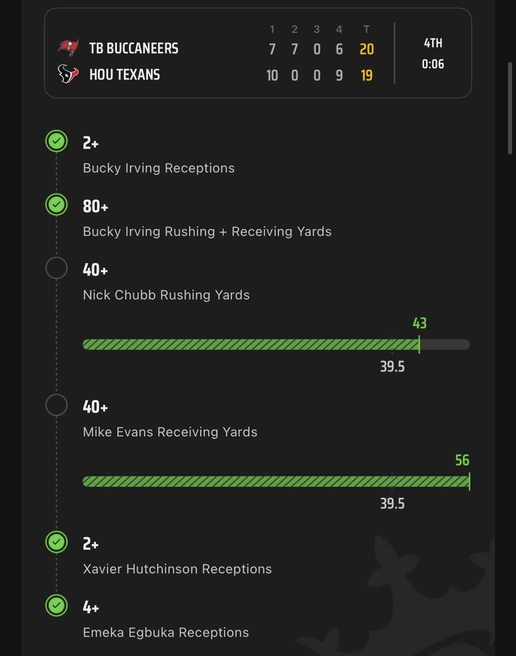Click the Houston Texans logo

[68, 74]
